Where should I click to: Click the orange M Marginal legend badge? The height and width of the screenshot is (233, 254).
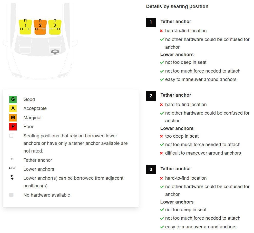(13, 118)
